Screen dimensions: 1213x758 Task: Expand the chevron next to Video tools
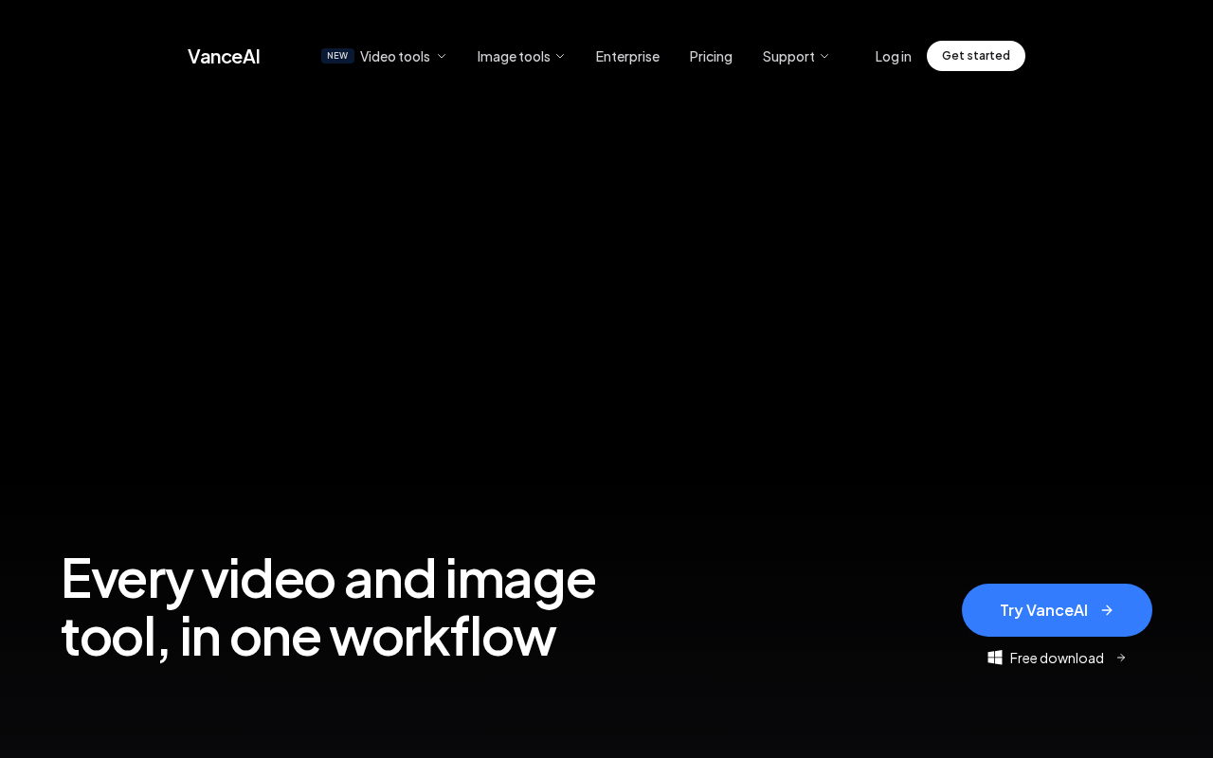442,56
